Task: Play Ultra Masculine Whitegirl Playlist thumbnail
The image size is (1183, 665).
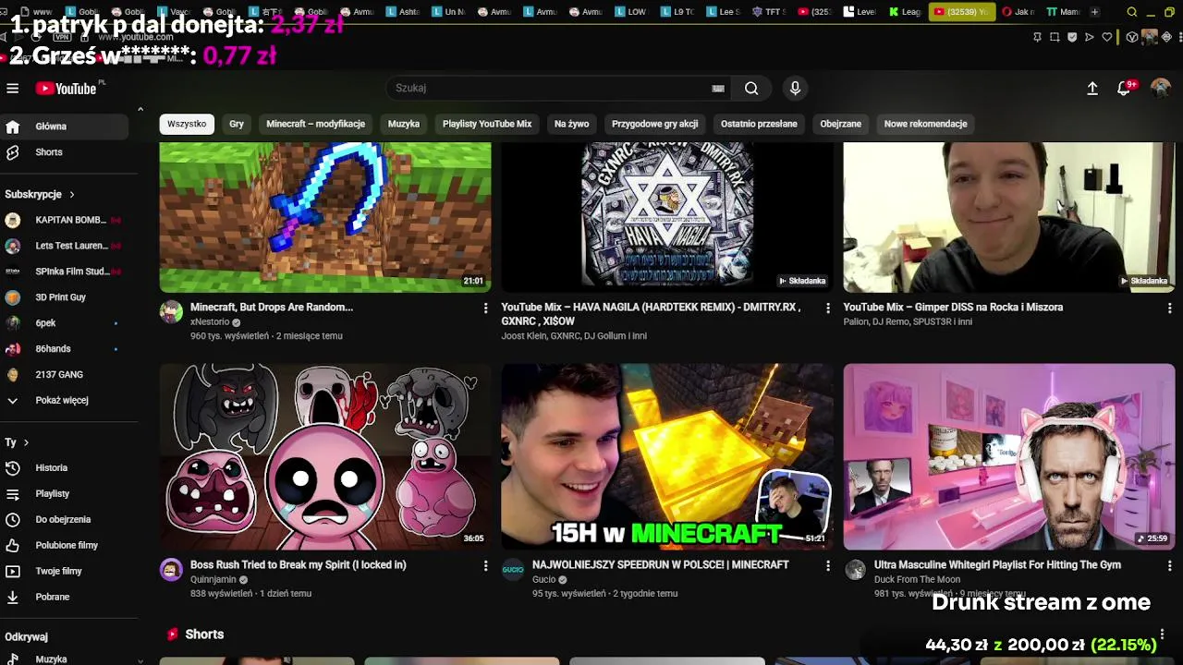Action: (x=1009, y=456)
